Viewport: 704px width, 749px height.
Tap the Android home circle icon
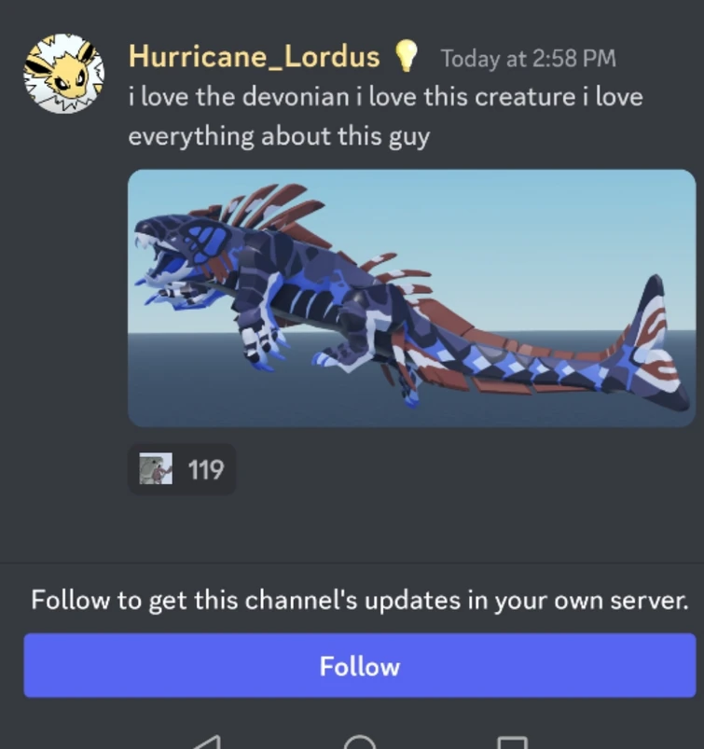[360, 742]
